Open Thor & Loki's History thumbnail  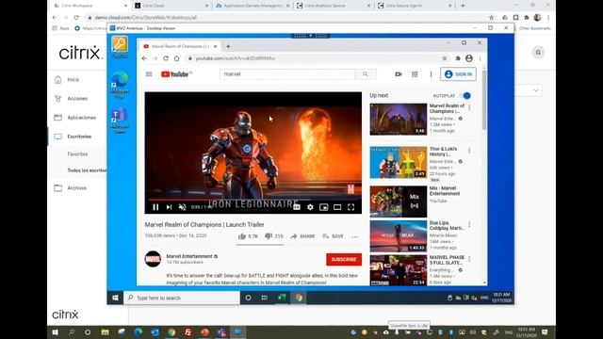(398, 162)
